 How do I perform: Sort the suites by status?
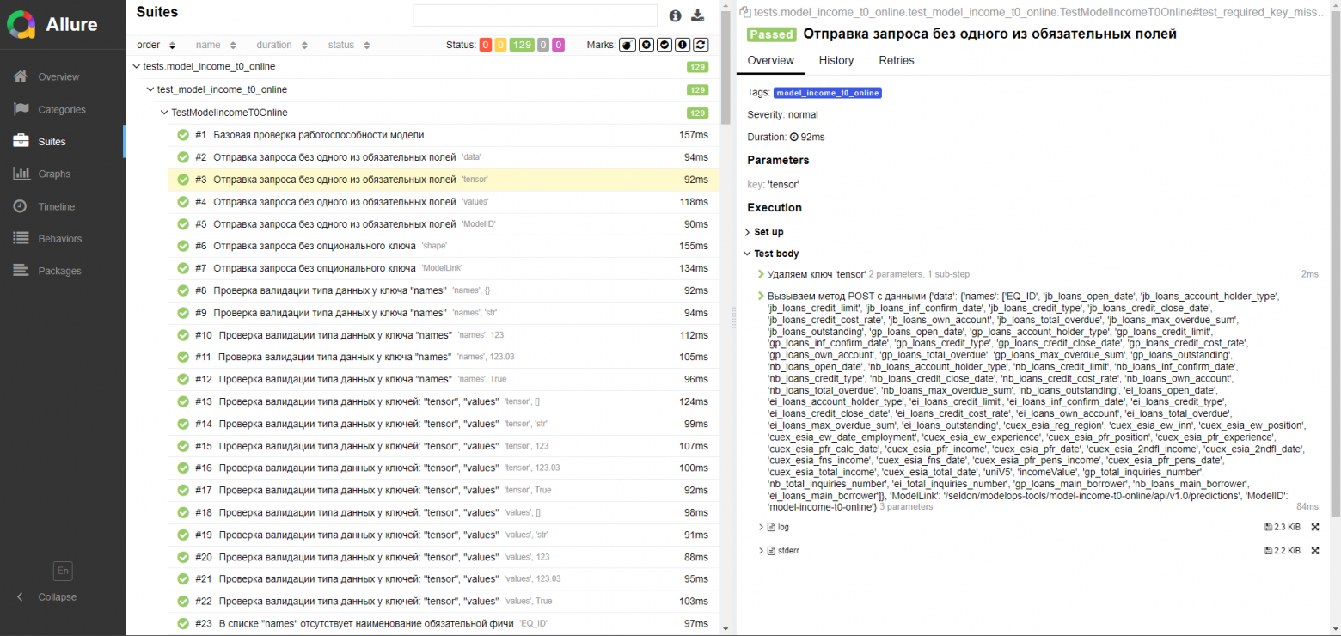click(x=348, y=45)
